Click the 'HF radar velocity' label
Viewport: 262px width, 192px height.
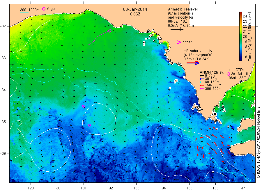point(198,51)
